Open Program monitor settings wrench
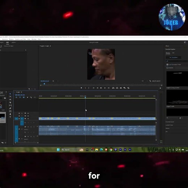The height and width of the screenshot is (188, 188). tap(150, 81)
